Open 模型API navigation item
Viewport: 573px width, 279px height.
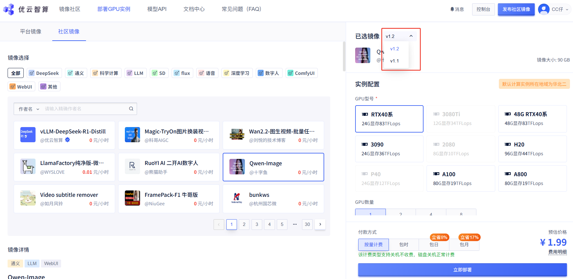pos(157,9)
